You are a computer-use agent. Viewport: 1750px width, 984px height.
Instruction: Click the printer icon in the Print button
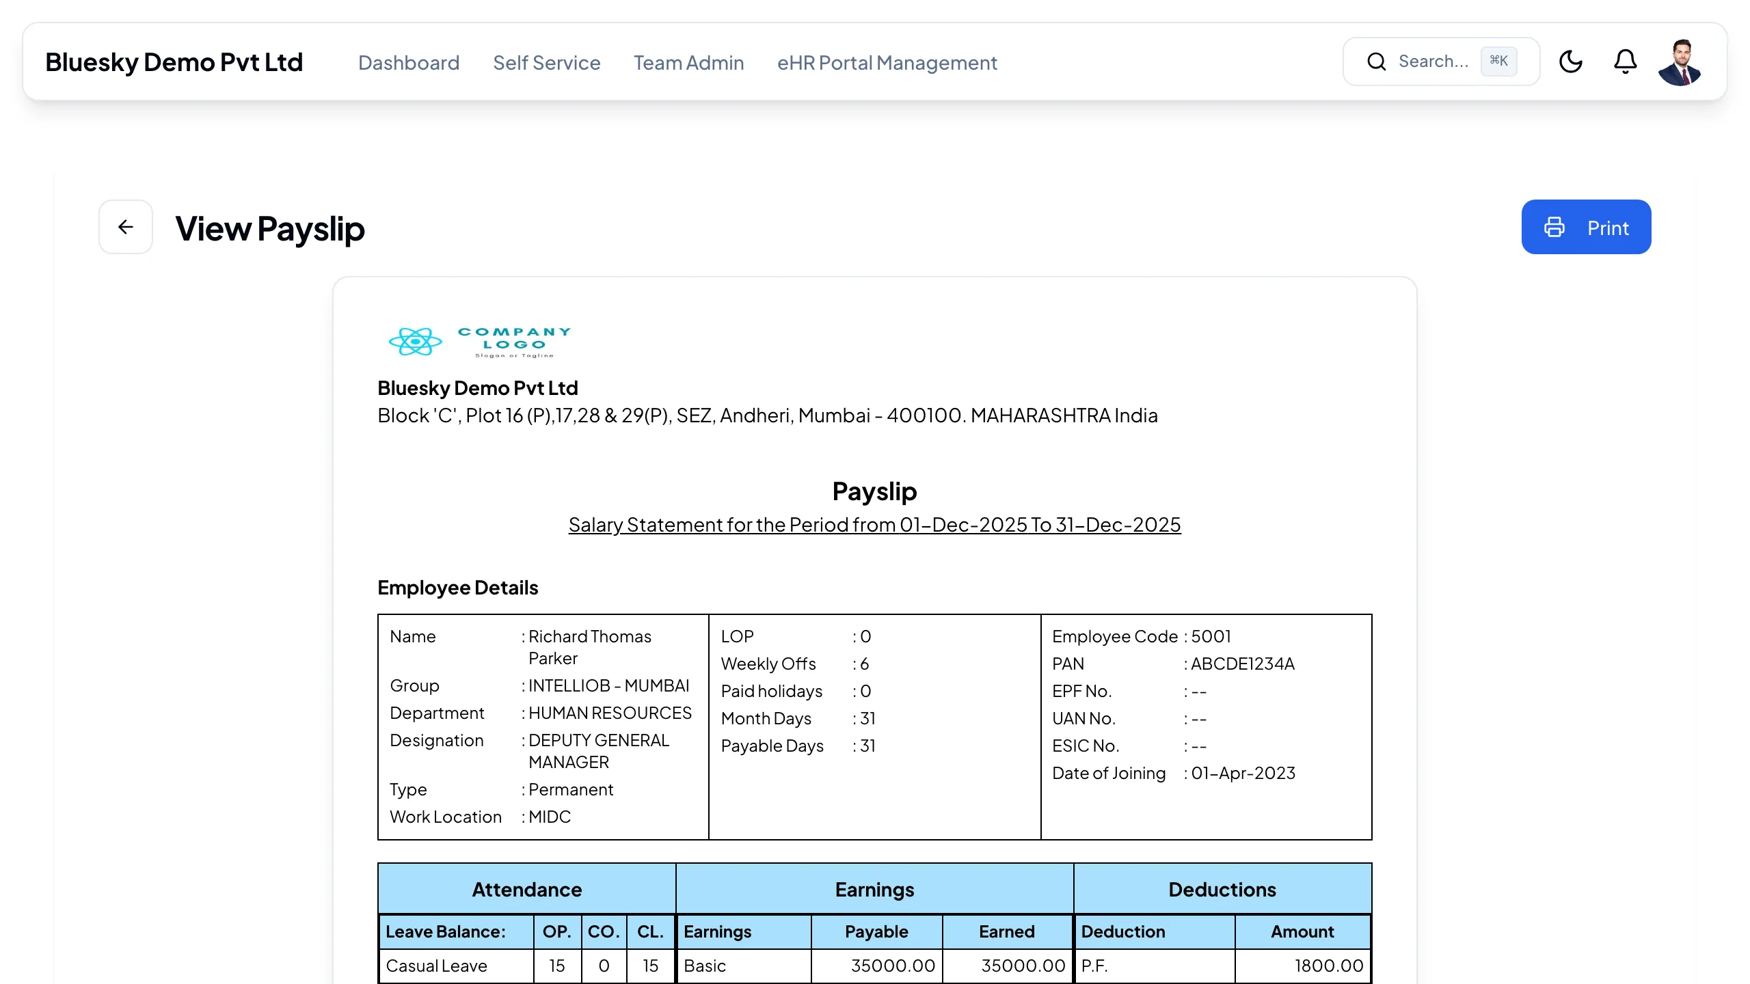pos(1554,227)
